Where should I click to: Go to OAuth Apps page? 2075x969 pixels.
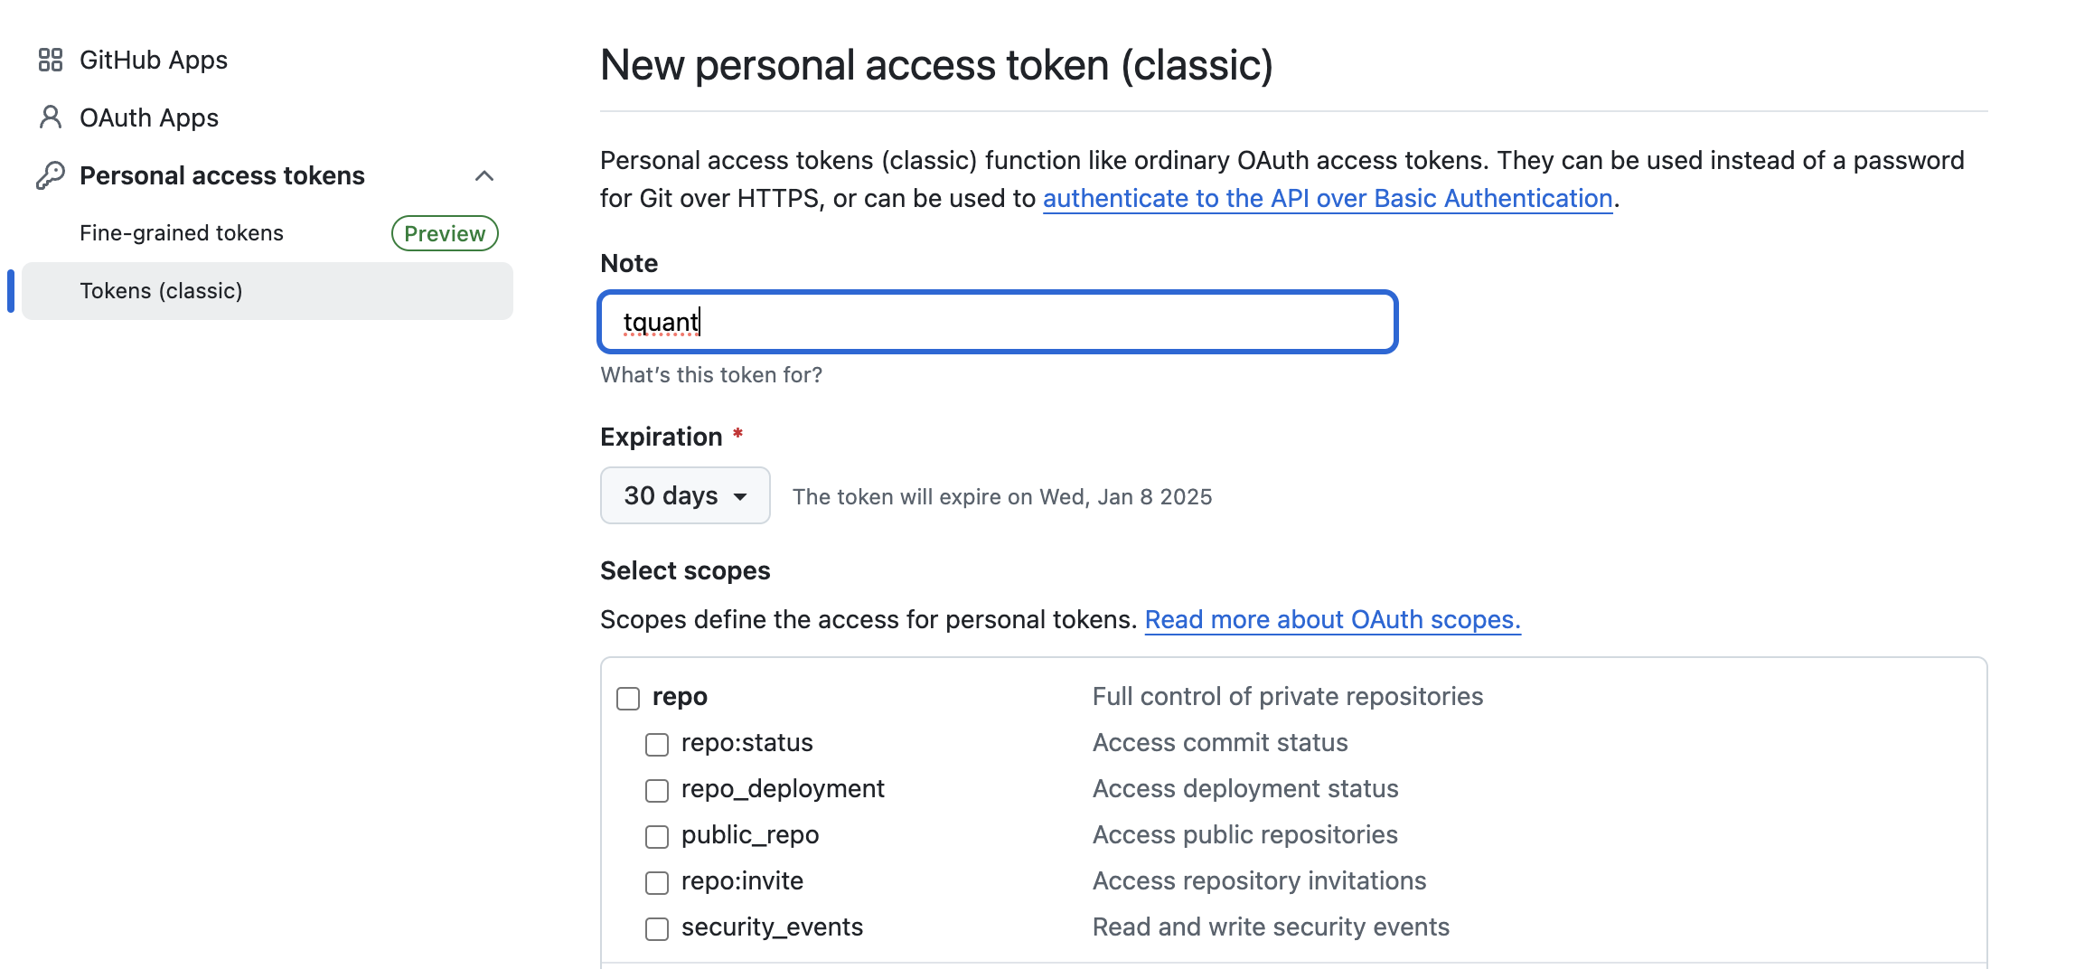point(149,118)
